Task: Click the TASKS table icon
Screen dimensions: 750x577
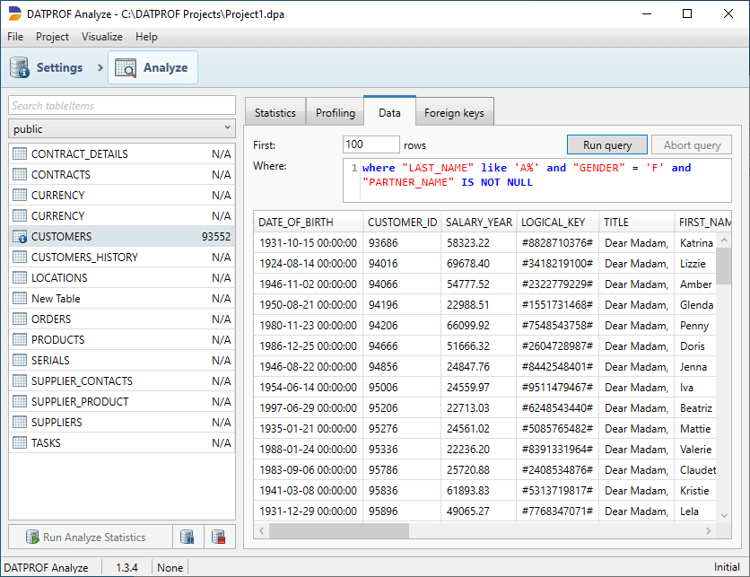Action: (20, 442)
